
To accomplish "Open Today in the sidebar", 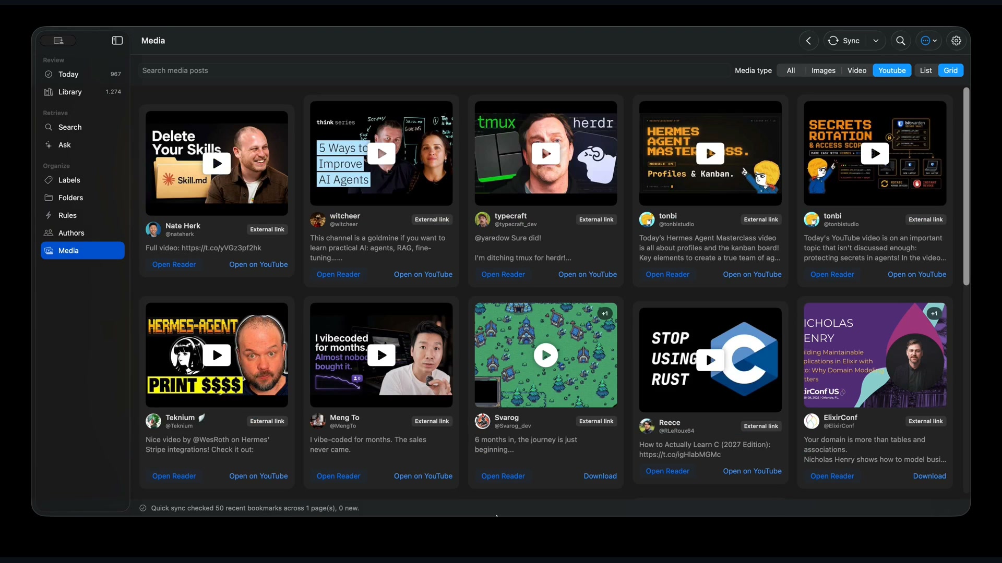I will click(x=82, y=75).
